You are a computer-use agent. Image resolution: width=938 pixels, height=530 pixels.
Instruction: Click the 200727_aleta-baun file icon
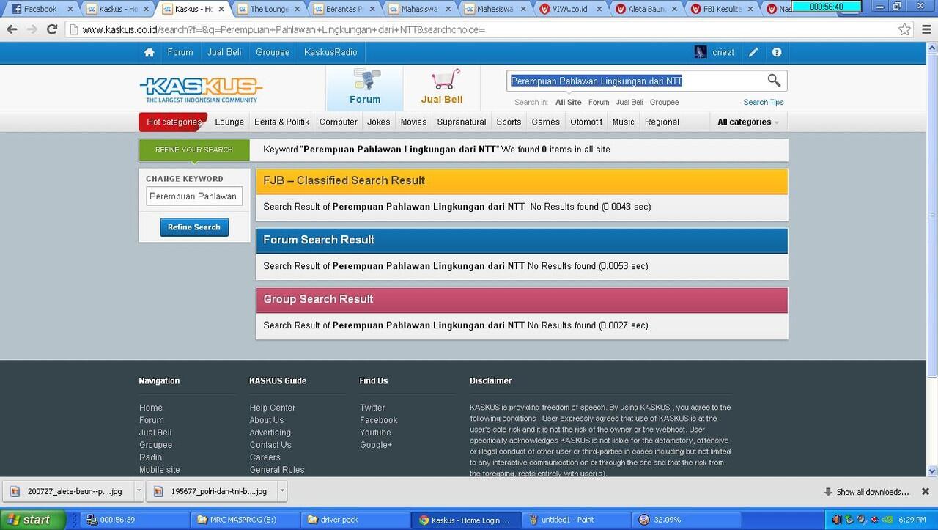click(15, 491)
